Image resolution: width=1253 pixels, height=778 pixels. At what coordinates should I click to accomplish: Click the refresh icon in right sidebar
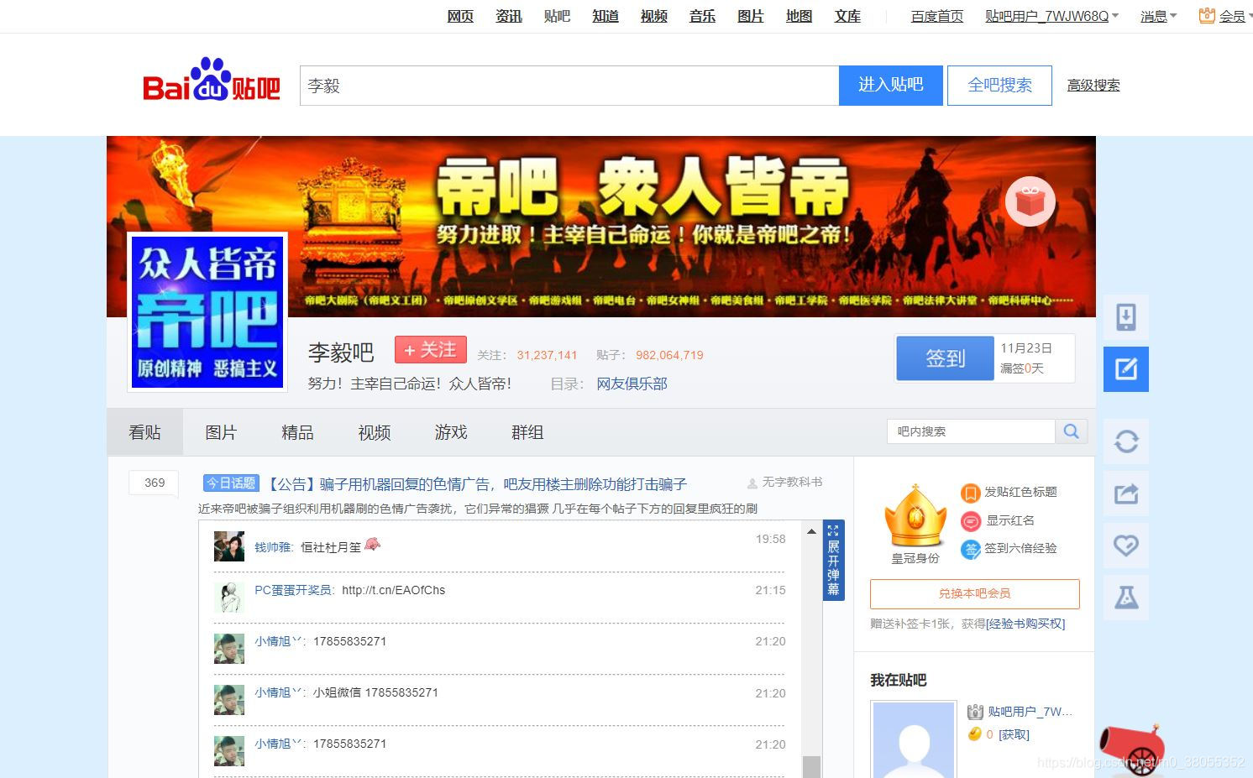point(1126,441)
